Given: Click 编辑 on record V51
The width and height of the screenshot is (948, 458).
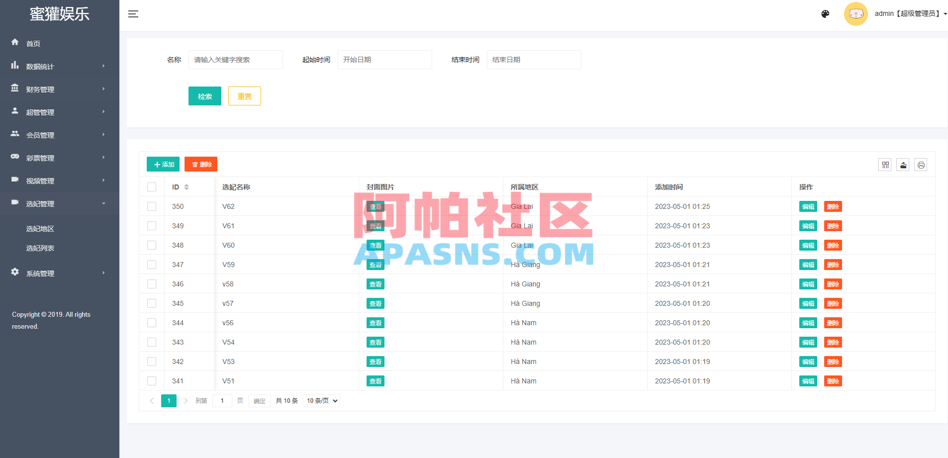Looking at the screenshot, I should [x=808, y=381].
